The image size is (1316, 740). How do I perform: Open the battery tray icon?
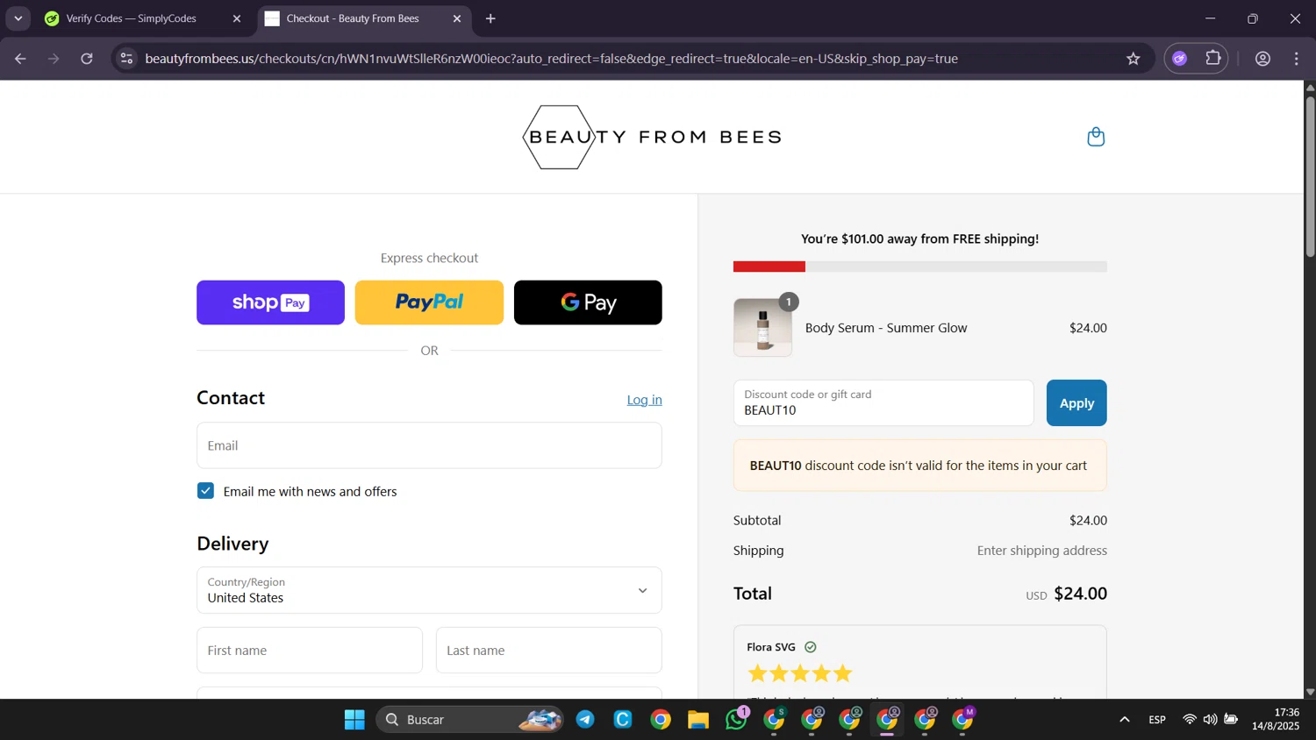coord(1231,720)
